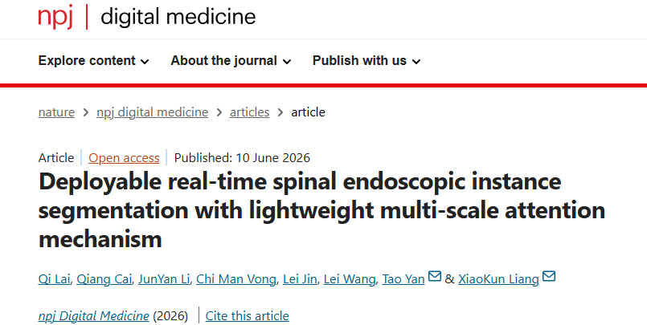Expand the About the journal dropdown
The width and height of the screenshot is (647, 325).
(x=231, y=61)
